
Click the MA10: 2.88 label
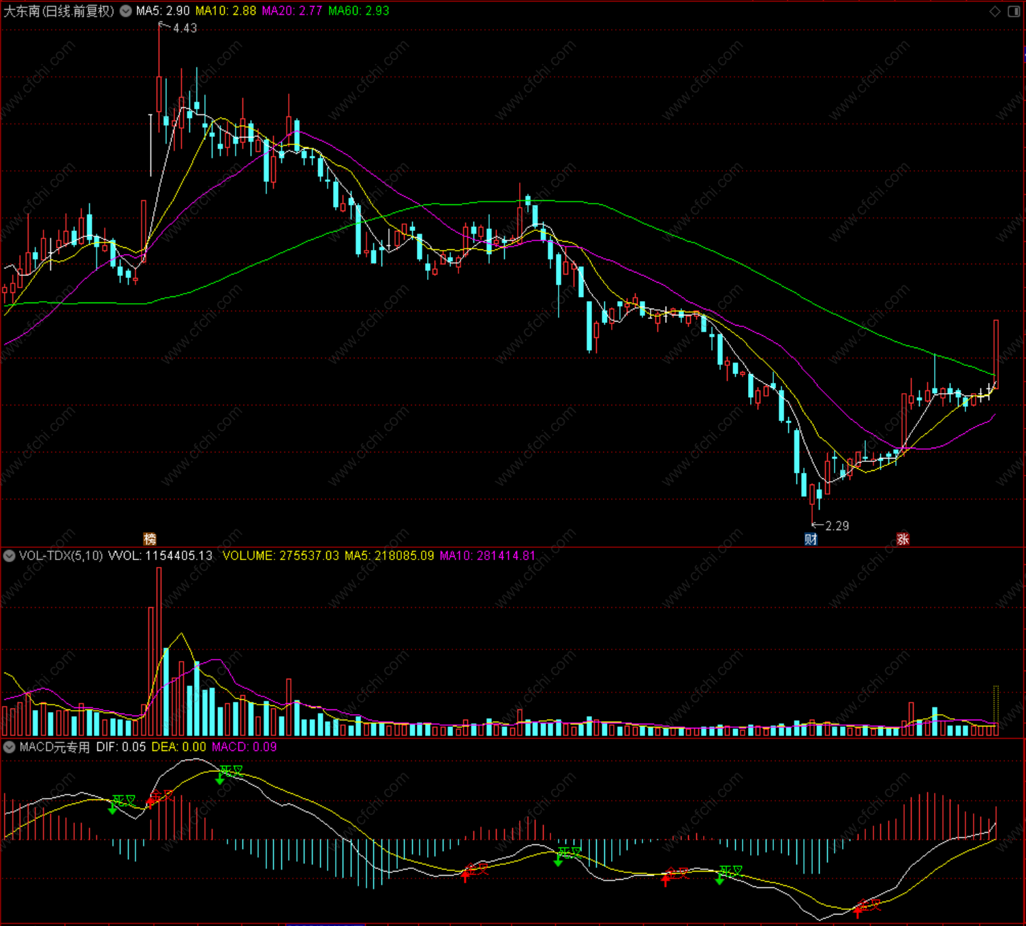pos(226,11)
